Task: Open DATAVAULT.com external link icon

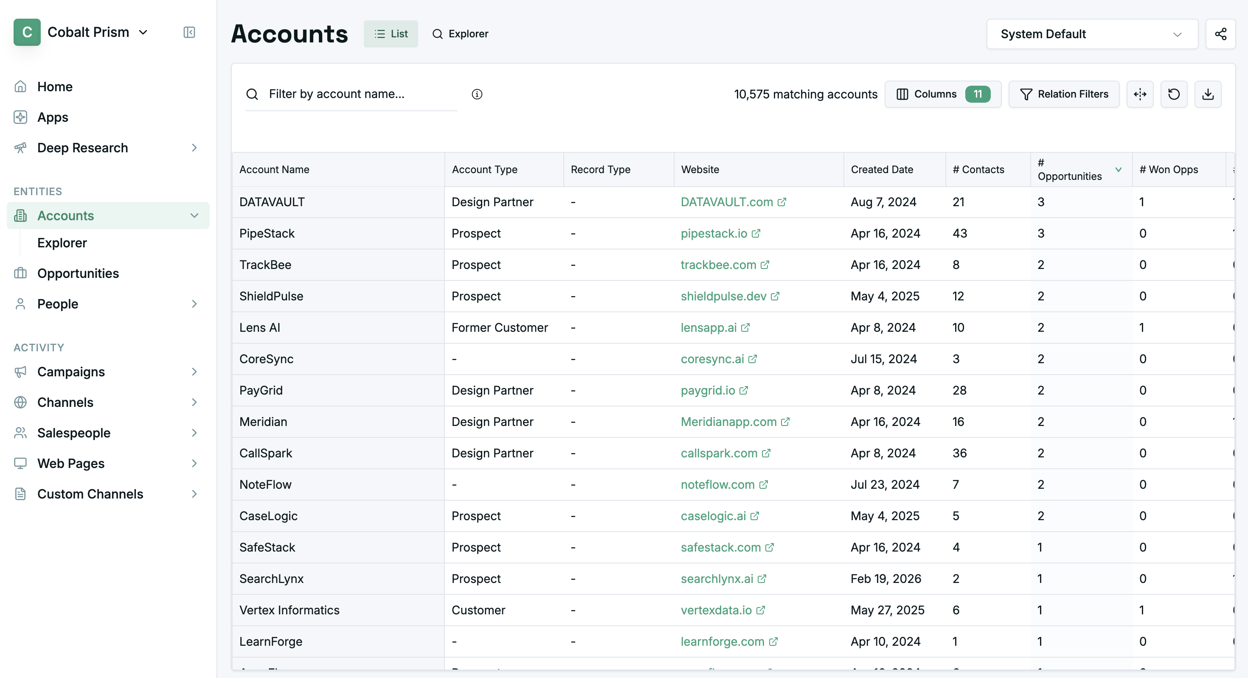Action: pyautogui.click(x=782, y=202)
